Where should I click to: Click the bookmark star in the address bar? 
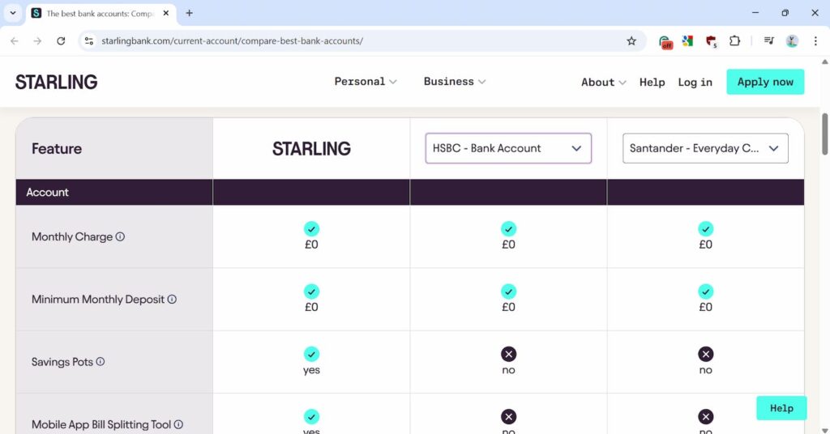[x=631, y=40]
